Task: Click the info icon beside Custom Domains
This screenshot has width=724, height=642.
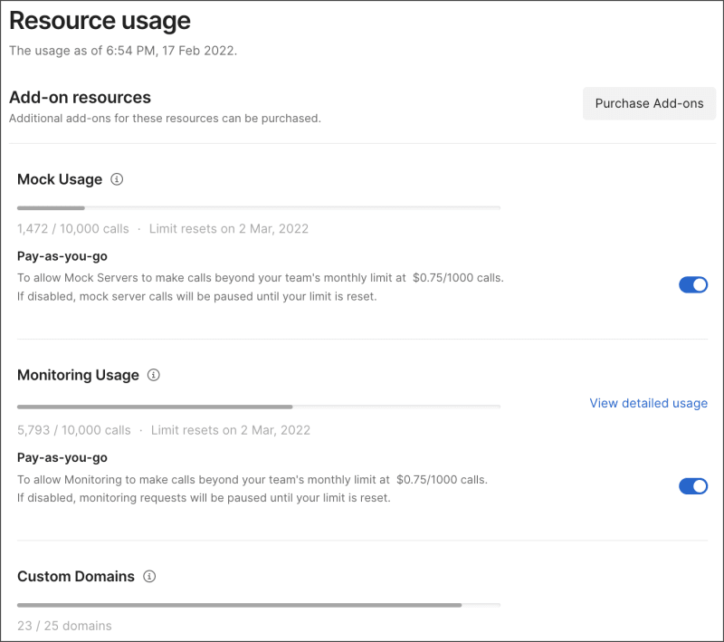Action: [150, 576]
